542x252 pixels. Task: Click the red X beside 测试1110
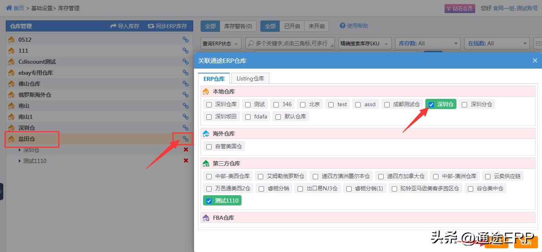(x=186, y=161)
